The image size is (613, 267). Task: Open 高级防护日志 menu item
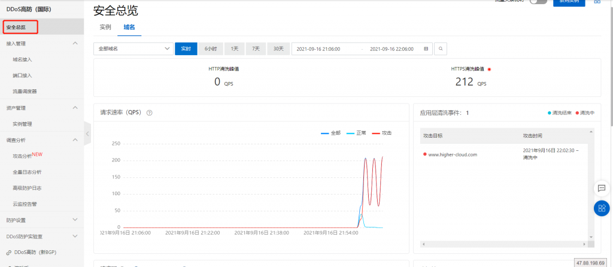(27, 188)
